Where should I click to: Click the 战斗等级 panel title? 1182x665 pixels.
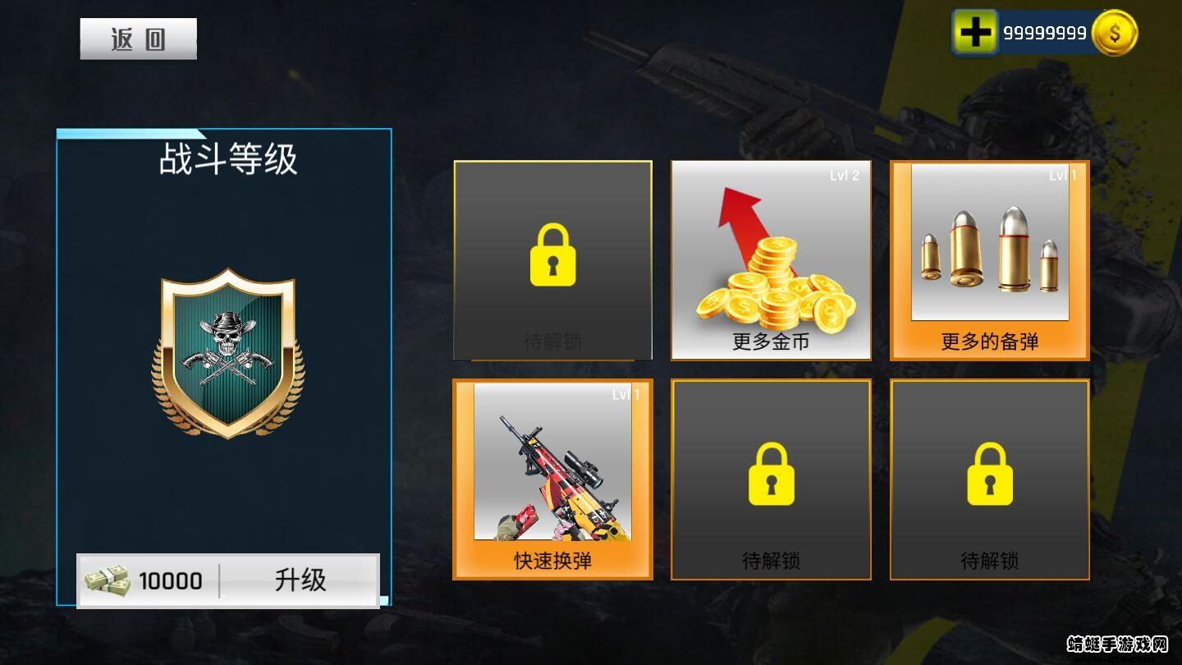tap(228, 159)
